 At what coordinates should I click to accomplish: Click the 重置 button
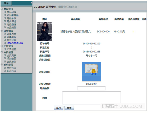[69, 108]
